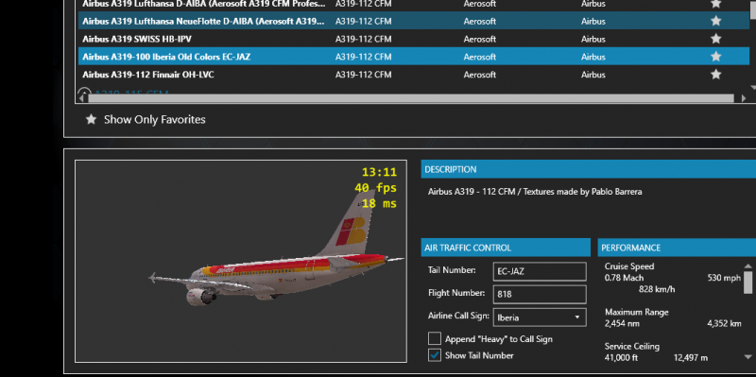Select the top Airbus A319 Lufthansa D-AIBA row
The image size is (756, 377).
[414, 5]
